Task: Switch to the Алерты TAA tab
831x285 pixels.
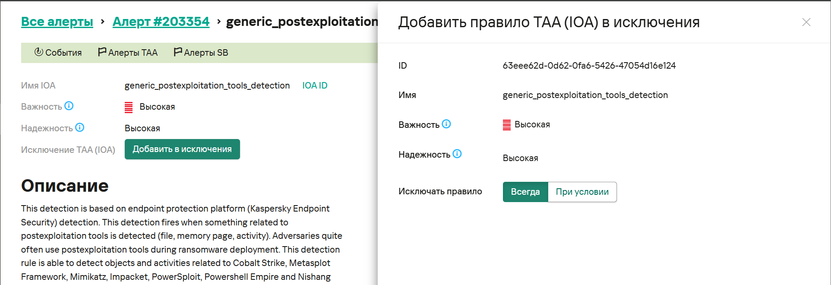Action: 128,53
